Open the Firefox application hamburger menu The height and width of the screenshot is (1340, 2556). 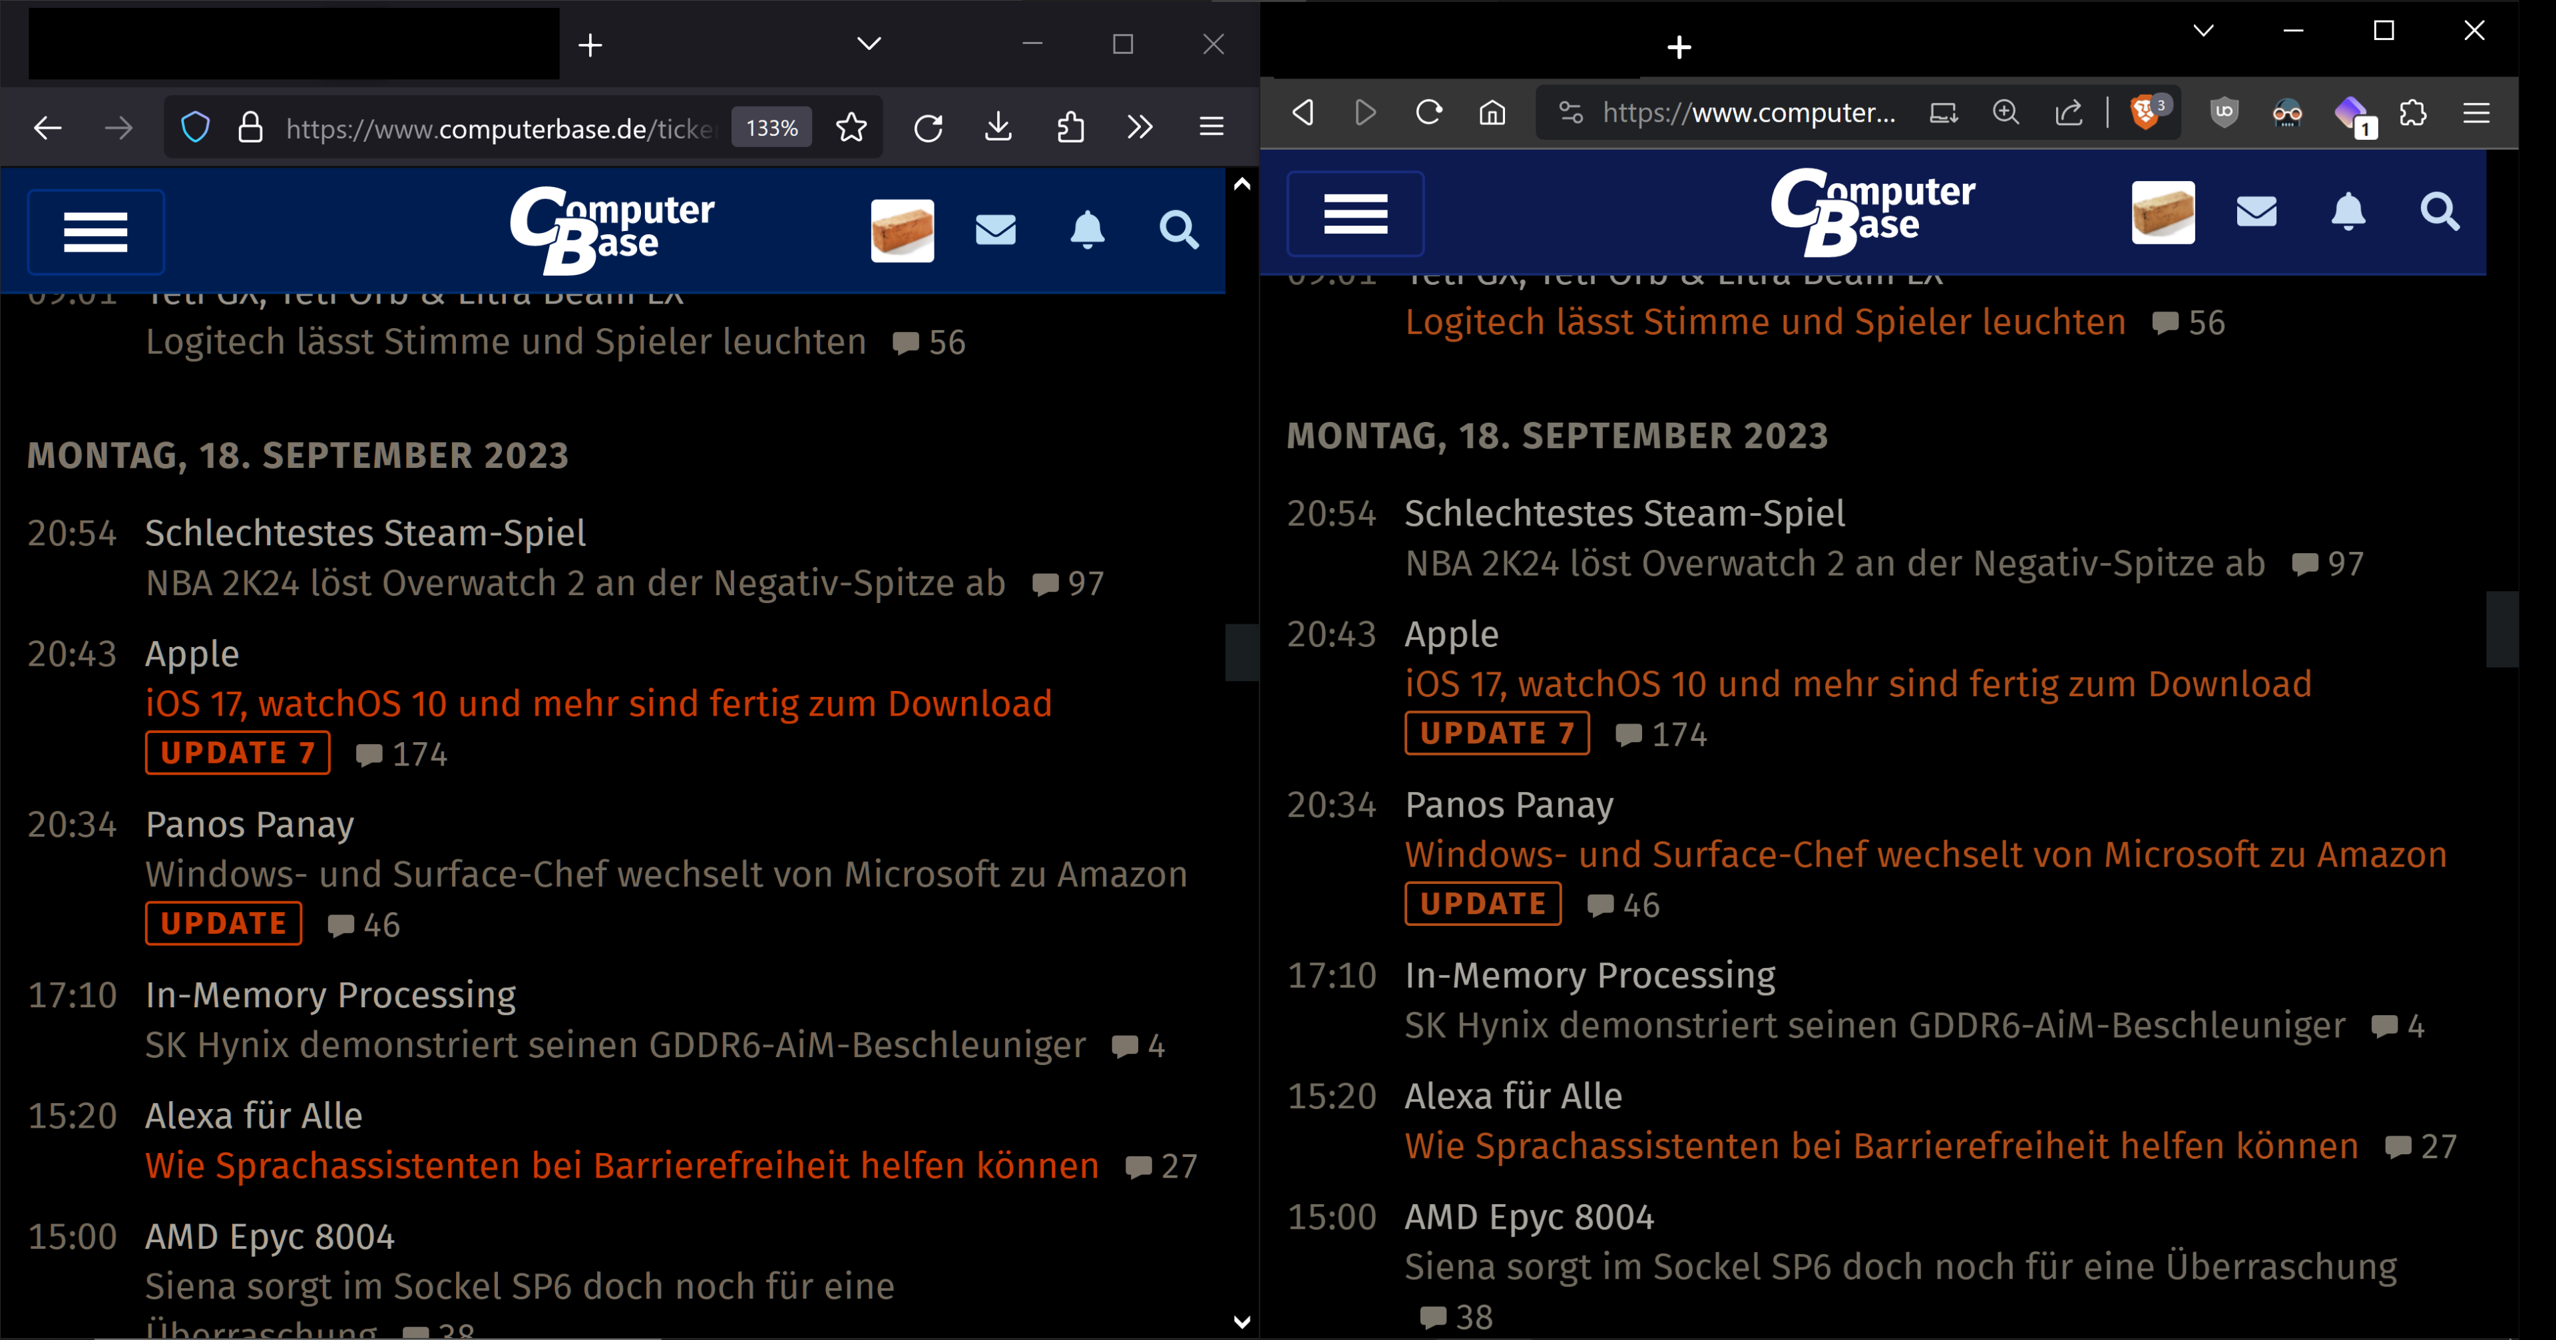click(x=1211, y=128)
